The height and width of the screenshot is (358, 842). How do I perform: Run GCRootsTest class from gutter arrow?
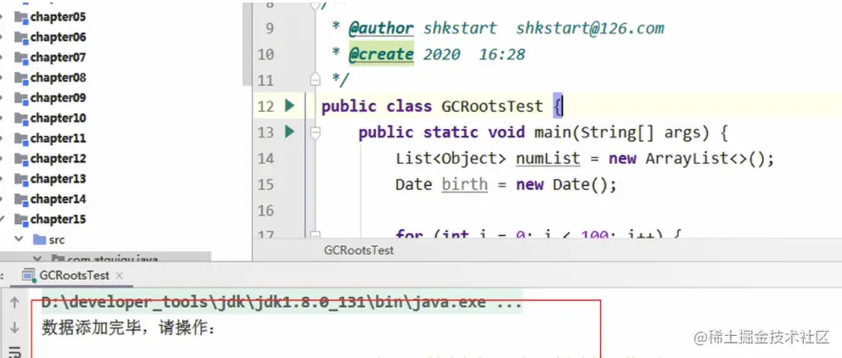[x=290, y=106]
